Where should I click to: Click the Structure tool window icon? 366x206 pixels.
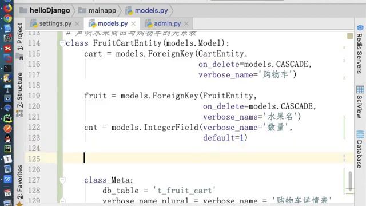[19, 113]
